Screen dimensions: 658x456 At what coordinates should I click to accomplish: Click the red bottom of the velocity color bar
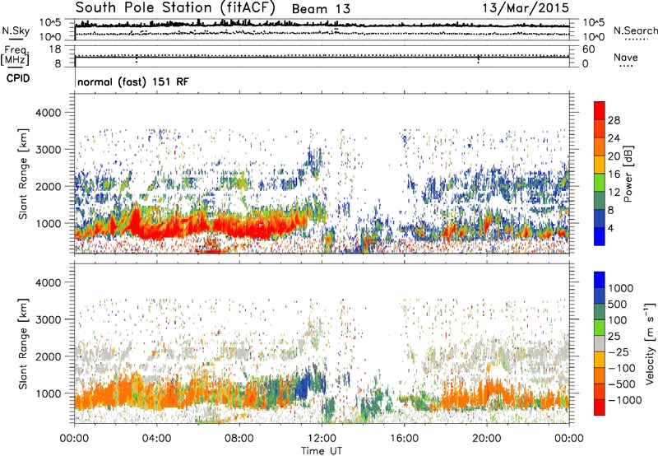point(600,407)
